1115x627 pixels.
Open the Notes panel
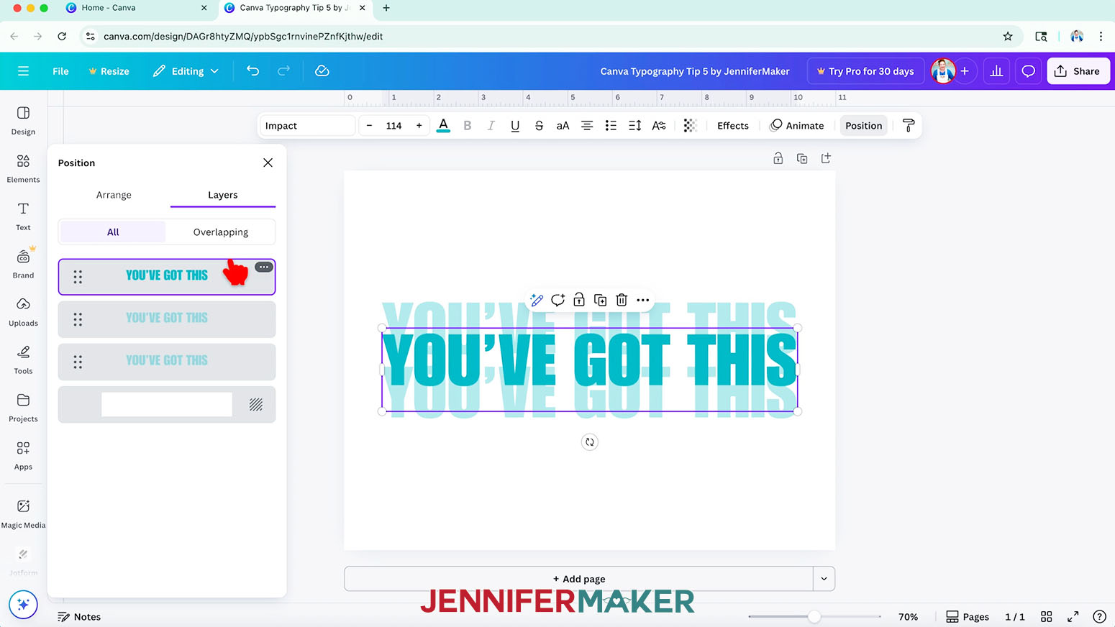coord(79,617)
